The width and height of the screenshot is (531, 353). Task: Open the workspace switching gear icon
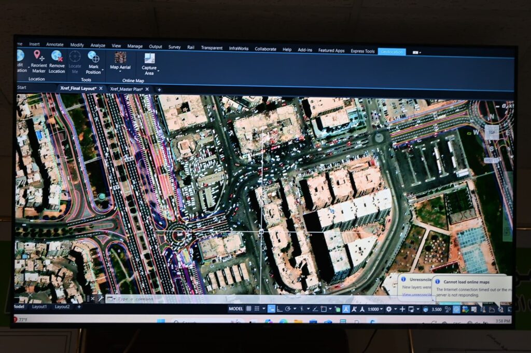[388, 309]
